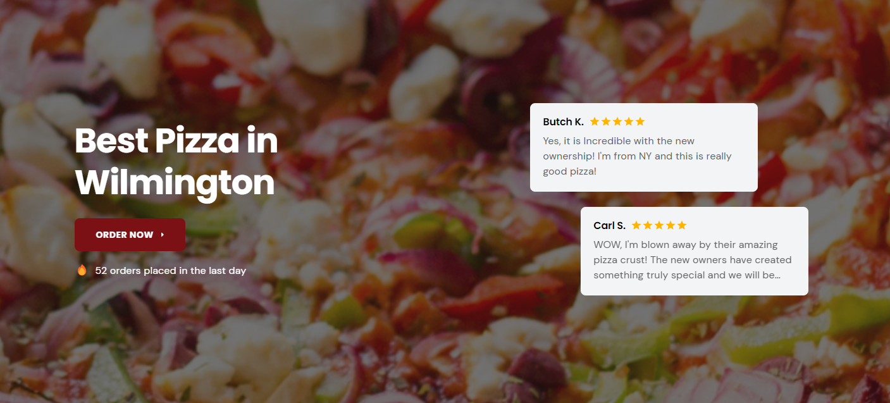Click third star in Carl S.'s rating
890x403 pixels.
(x=659, y=225)
